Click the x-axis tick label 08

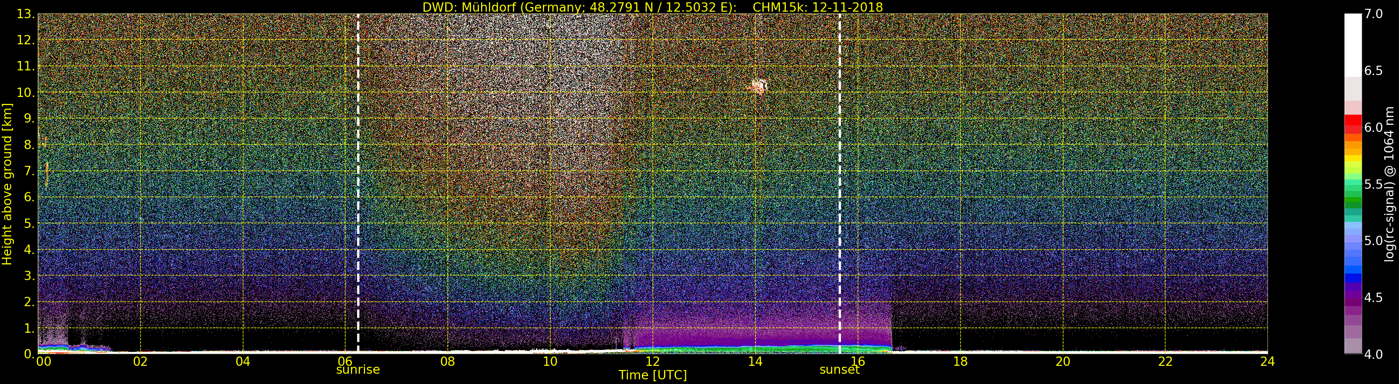(448, 362)
